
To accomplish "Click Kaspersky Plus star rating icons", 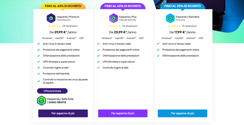I will 114,26.
